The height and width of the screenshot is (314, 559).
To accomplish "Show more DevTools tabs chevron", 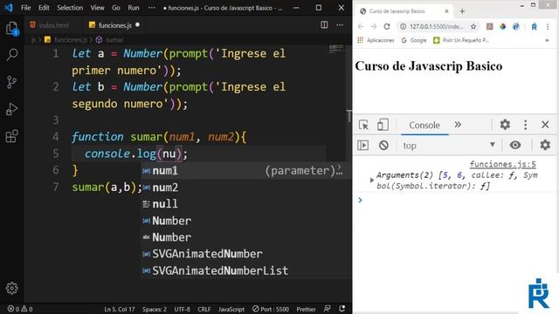I will 458,125.
